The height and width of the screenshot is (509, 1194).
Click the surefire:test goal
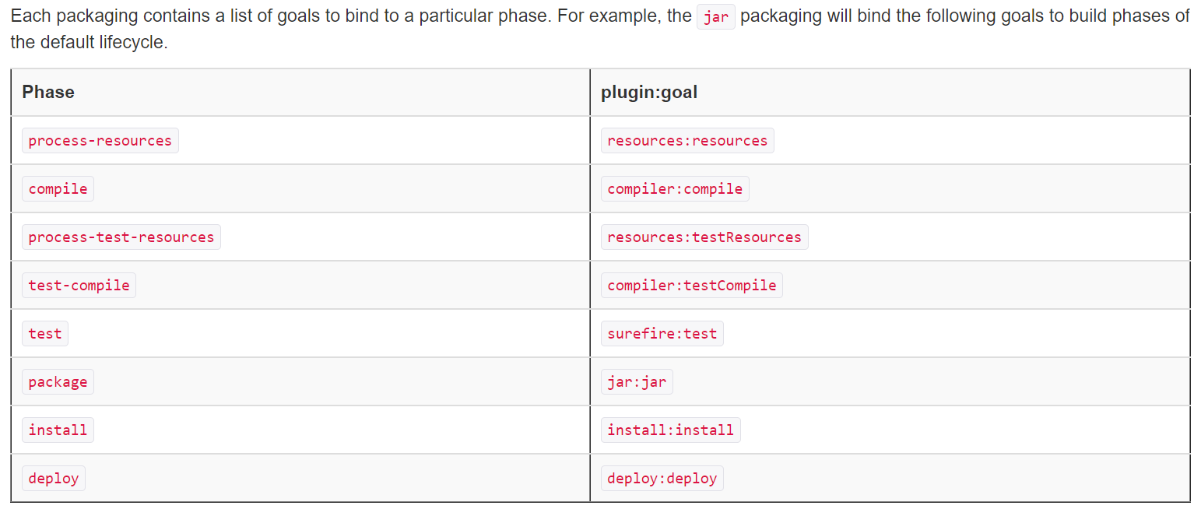click(662, 334)
